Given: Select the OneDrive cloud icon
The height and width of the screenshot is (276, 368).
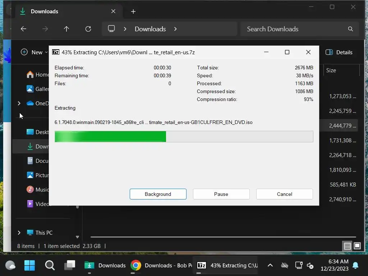Looking at the screenshot, I should (x=30, y=103).
